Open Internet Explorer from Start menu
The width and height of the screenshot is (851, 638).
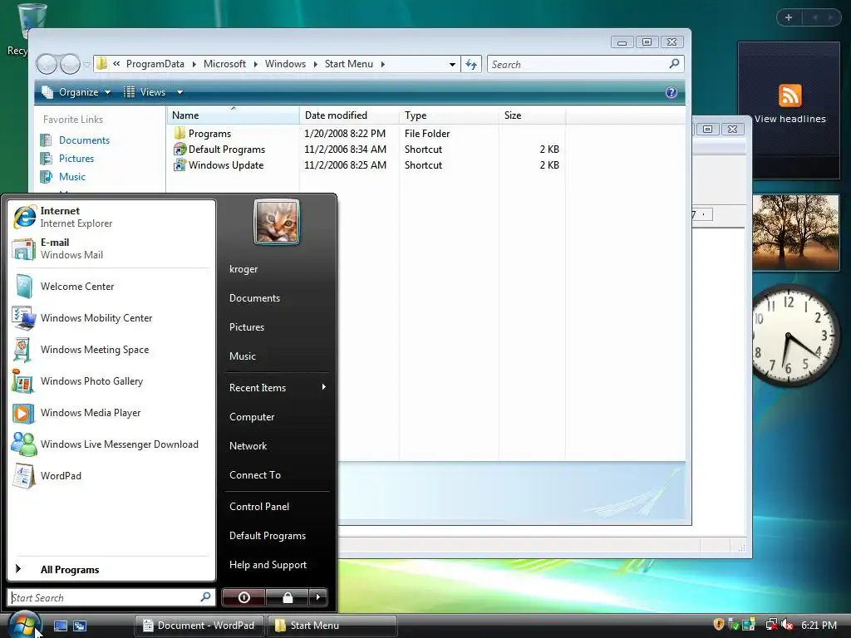pyautogui.click(x=111, y=217)
